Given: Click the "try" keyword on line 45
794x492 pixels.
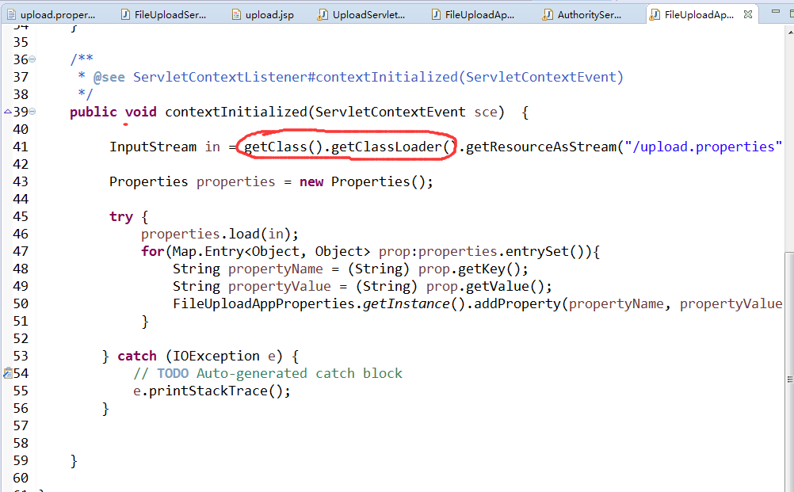Looking at the screenshot, I should coord(121,217).
